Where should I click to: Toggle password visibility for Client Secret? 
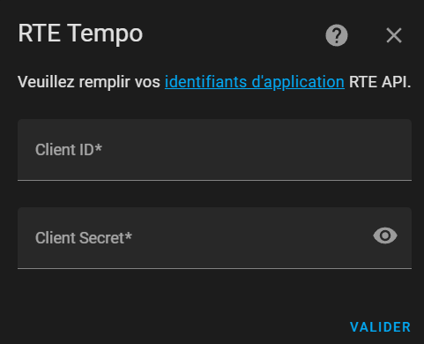(x=385, y=236)
